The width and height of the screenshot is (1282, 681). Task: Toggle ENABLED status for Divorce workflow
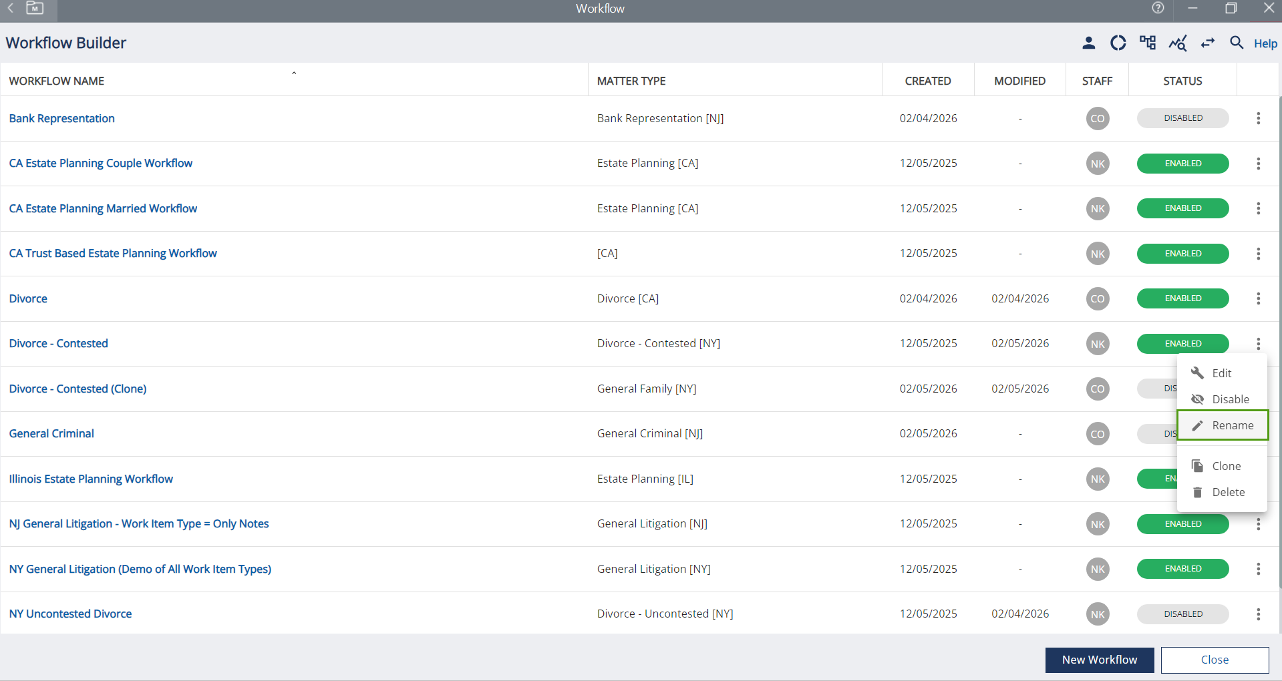click(x=1182, y=298)
